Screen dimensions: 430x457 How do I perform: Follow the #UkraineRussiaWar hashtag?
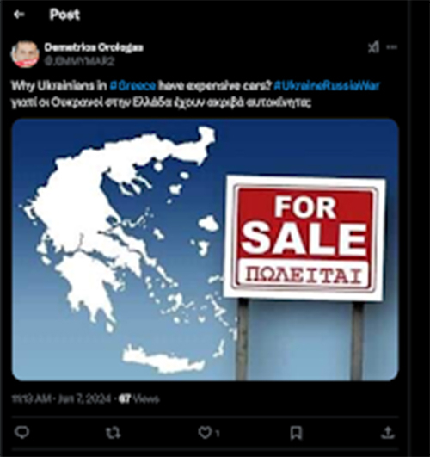pos(327,86)
